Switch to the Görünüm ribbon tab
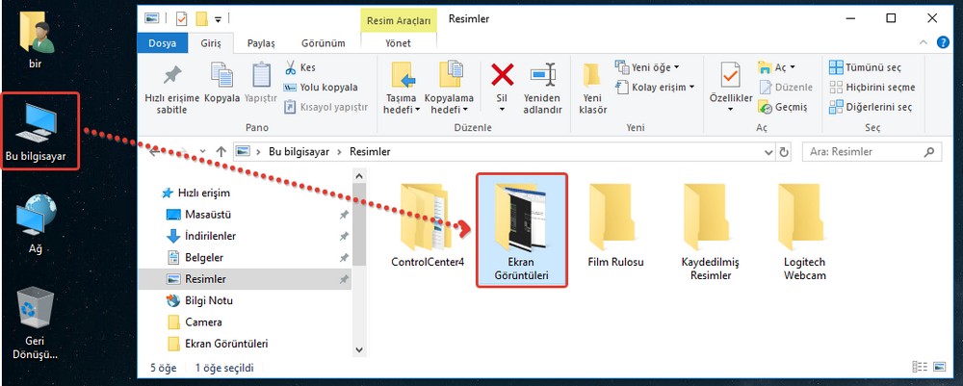 click(x=323, y=43)
